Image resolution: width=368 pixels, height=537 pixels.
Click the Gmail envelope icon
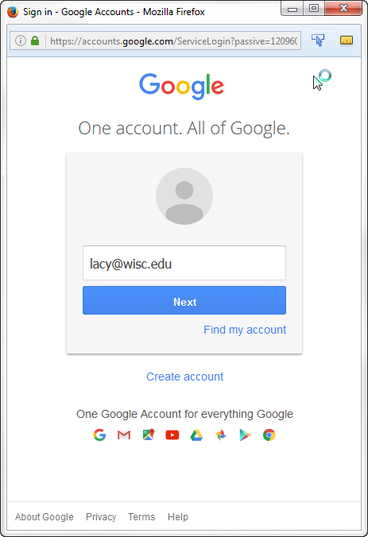[x=124, y=435]
